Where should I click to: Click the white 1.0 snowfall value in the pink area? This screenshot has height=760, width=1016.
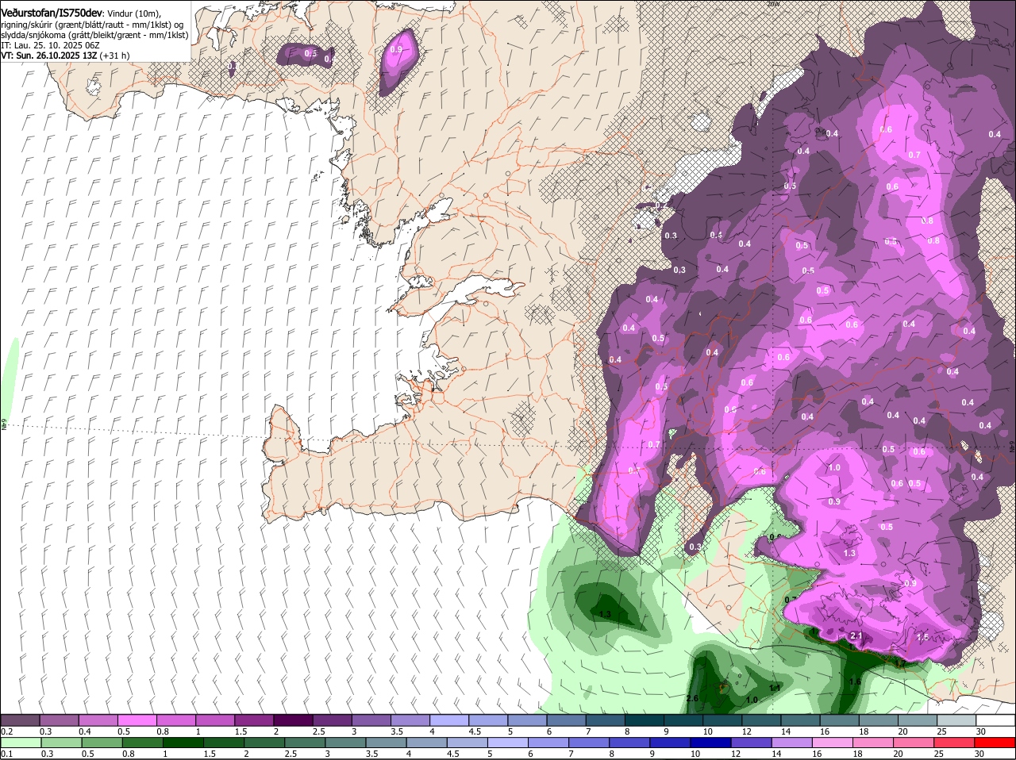pos(834,468)
